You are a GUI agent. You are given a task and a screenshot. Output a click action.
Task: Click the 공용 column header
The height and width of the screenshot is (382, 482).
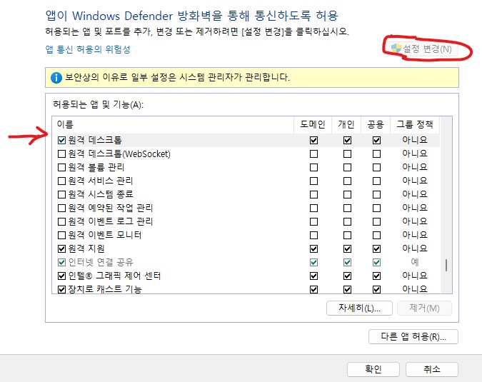376,124
